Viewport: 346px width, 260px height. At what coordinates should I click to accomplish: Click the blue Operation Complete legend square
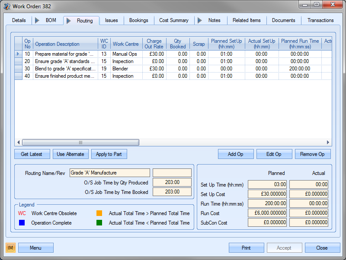tap(22, 223)
